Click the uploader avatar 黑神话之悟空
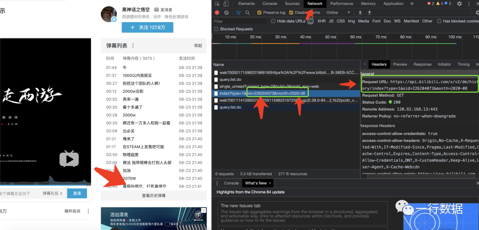Screen dimensions: 479x230 (x=109, y=14)
